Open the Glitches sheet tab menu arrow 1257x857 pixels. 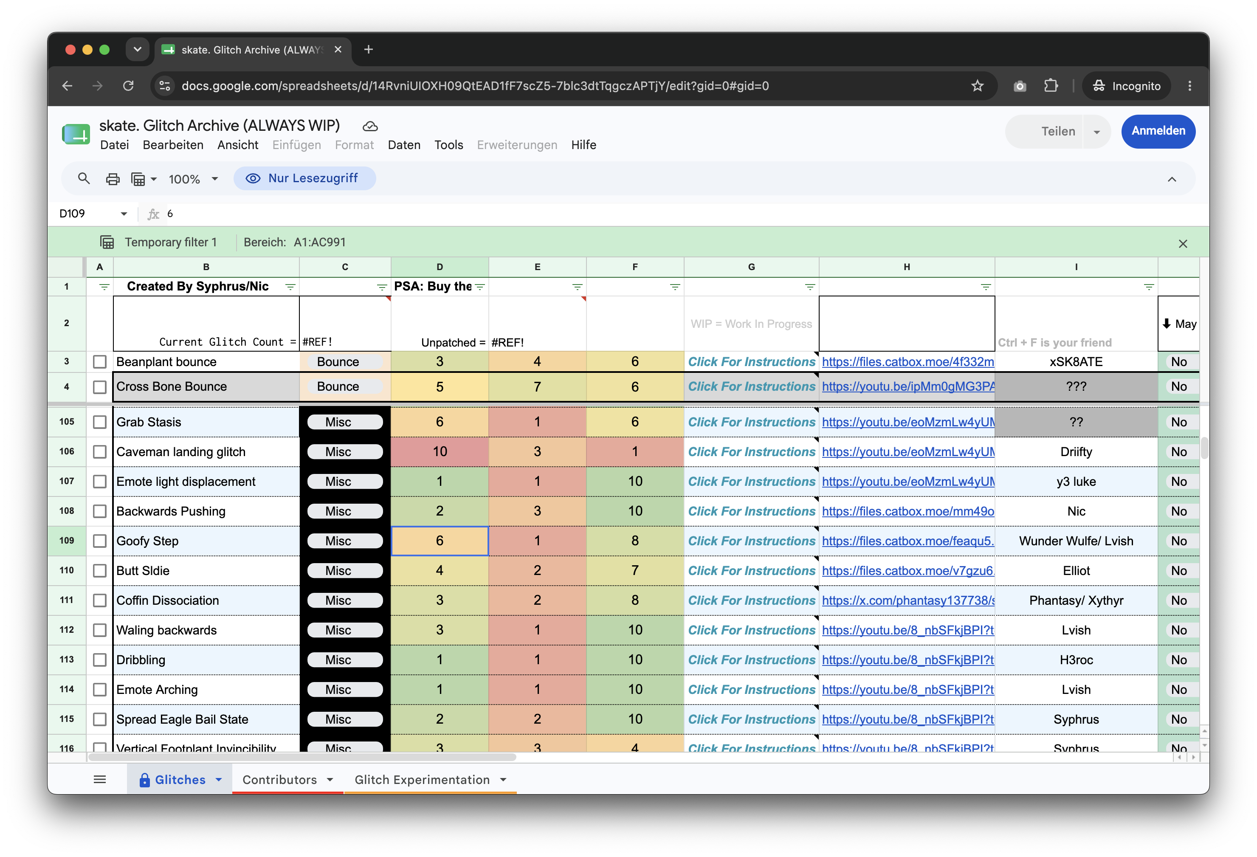point(219,780)
